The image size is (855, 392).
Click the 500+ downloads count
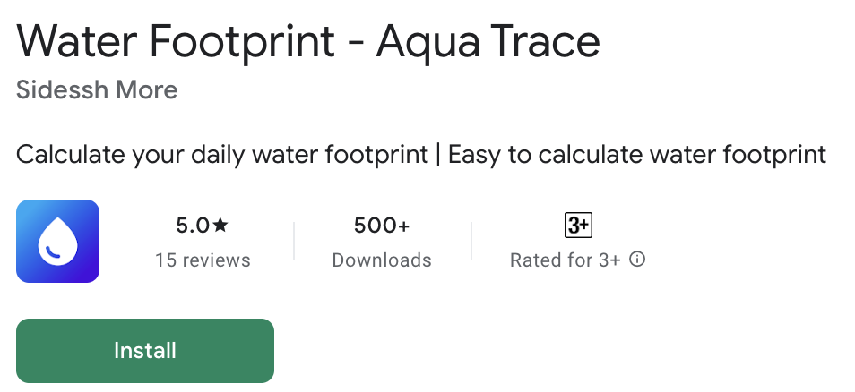[382, 226]
